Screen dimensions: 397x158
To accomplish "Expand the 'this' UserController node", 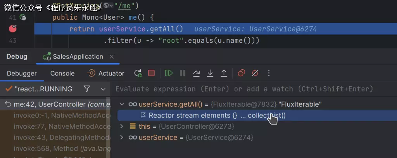I will (122, 126).
